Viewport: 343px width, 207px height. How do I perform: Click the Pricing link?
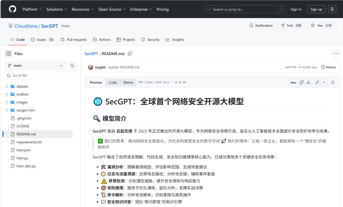163,9
